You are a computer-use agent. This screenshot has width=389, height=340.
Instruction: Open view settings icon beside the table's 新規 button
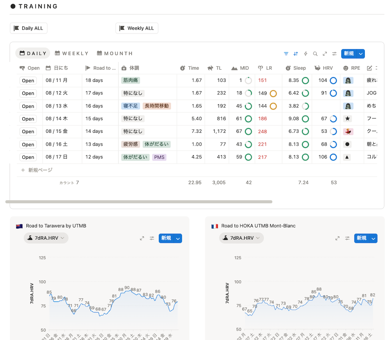(x=334, y=54)
